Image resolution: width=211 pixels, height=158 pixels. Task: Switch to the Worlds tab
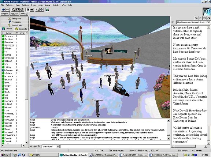point(7,29)
